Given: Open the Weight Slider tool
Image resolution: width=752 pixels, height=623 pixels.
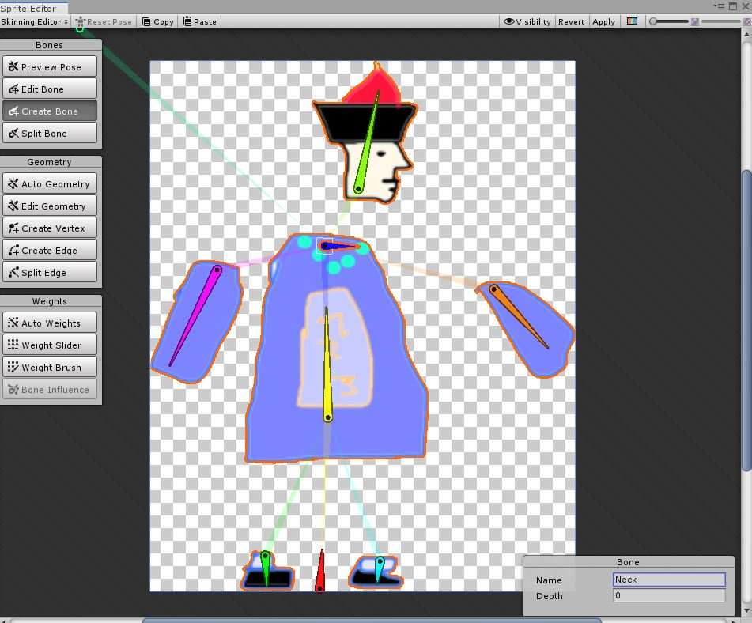Looking at the screenshot, I should pyautogui.click(x=49, y=345).
